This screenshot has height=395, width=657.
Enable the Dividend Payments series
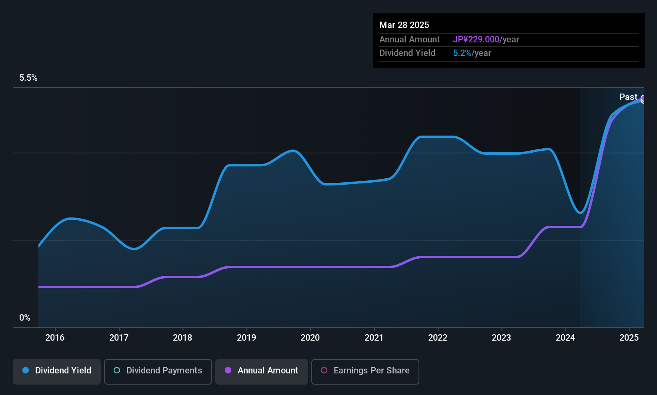click(x=158, y=372)
